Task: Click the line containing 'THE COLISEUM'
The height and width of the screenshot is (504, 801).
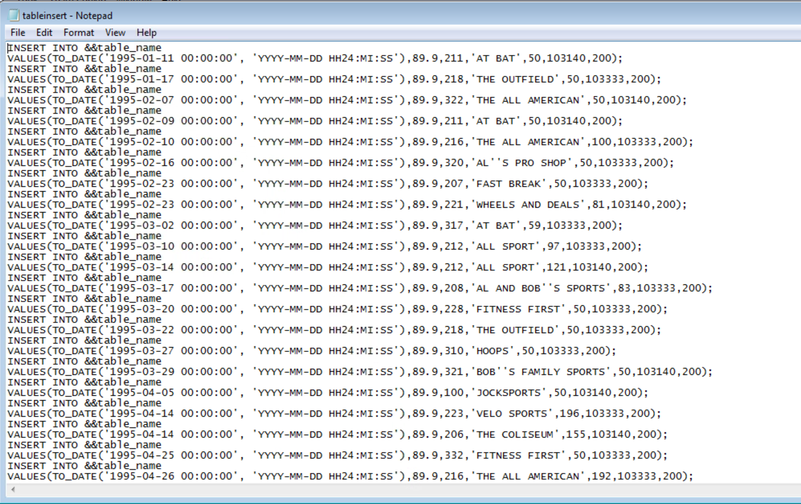Action: click(x=337, y=435)
